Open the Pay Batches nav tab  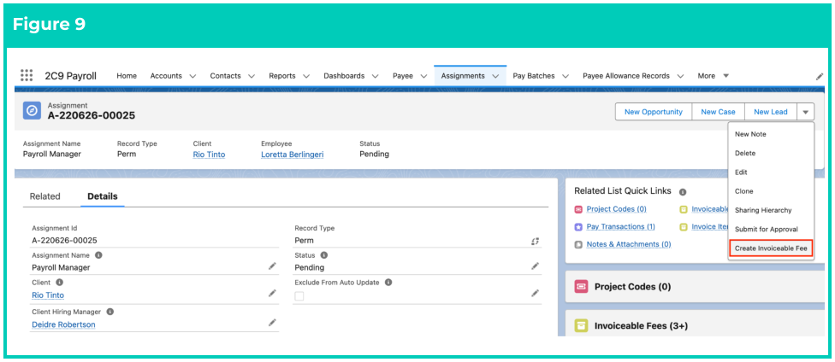tap(534, 76)
